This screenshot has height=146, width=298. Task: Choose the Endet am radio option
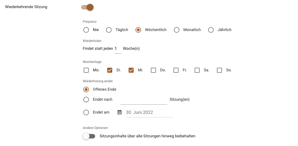point(86,112)
